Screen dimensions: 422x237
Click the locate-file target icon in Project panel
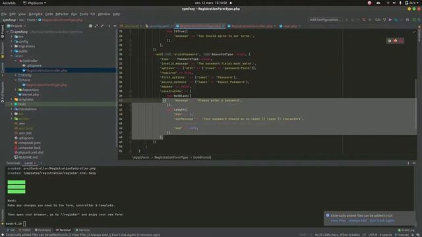click(90, 26)
